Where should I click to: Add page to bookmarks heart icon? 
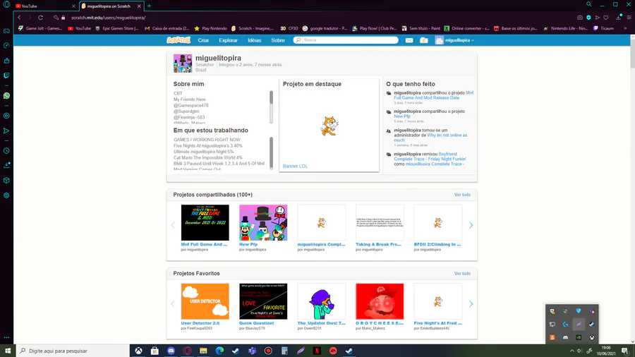[606, 18]
